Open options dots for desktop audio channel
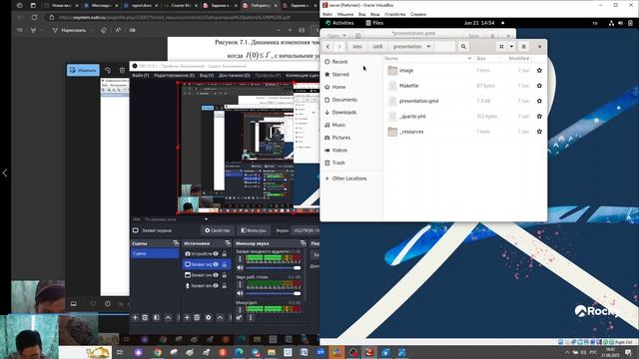Image resolution: width=639 pixels, height=359 pixels. 240,284
